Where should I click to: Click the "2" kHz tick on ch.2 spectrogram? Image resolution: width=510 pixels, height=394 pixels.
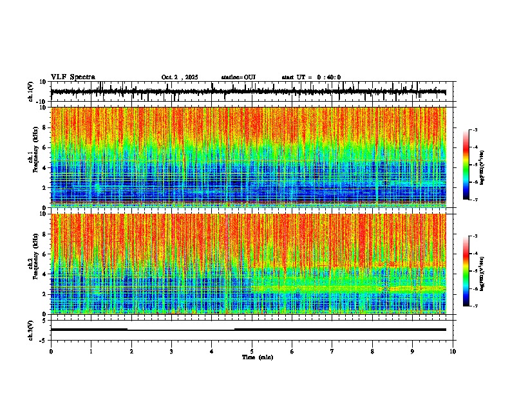44,294
